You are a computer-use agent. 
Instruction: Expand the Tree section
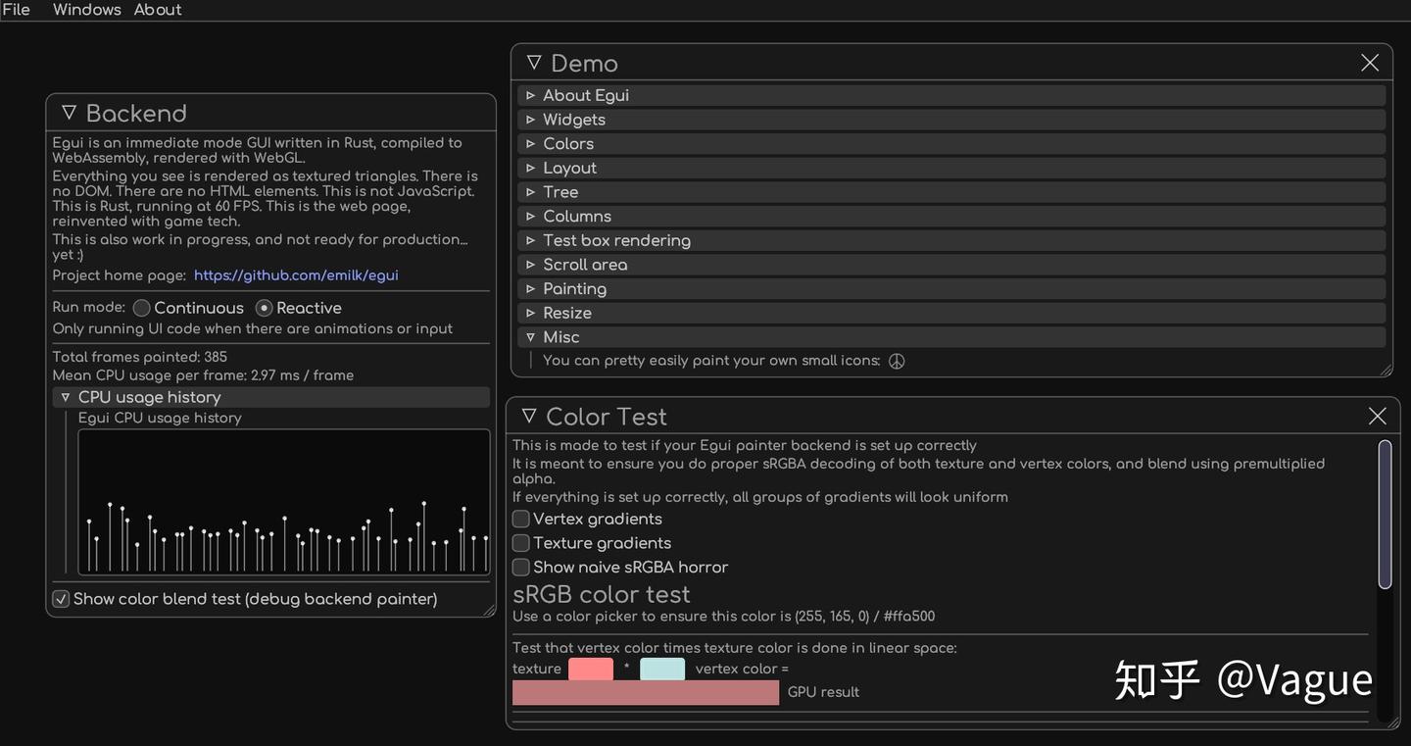click(x=950, y=192)
